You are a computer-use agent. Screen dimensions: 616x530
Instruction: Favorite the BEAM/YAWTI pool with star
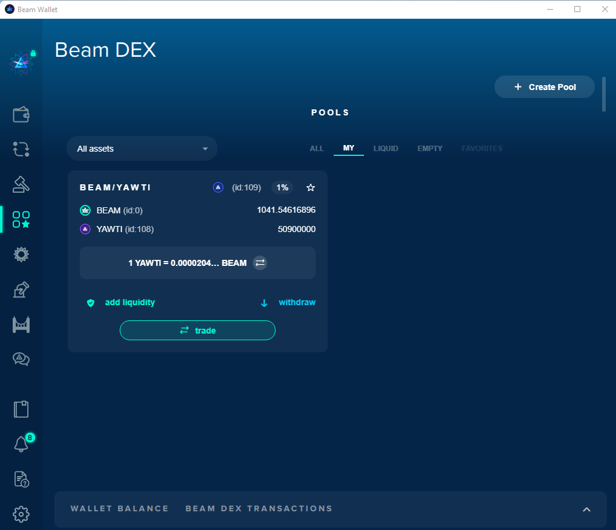pyautogui.click(x=311, y=188)
